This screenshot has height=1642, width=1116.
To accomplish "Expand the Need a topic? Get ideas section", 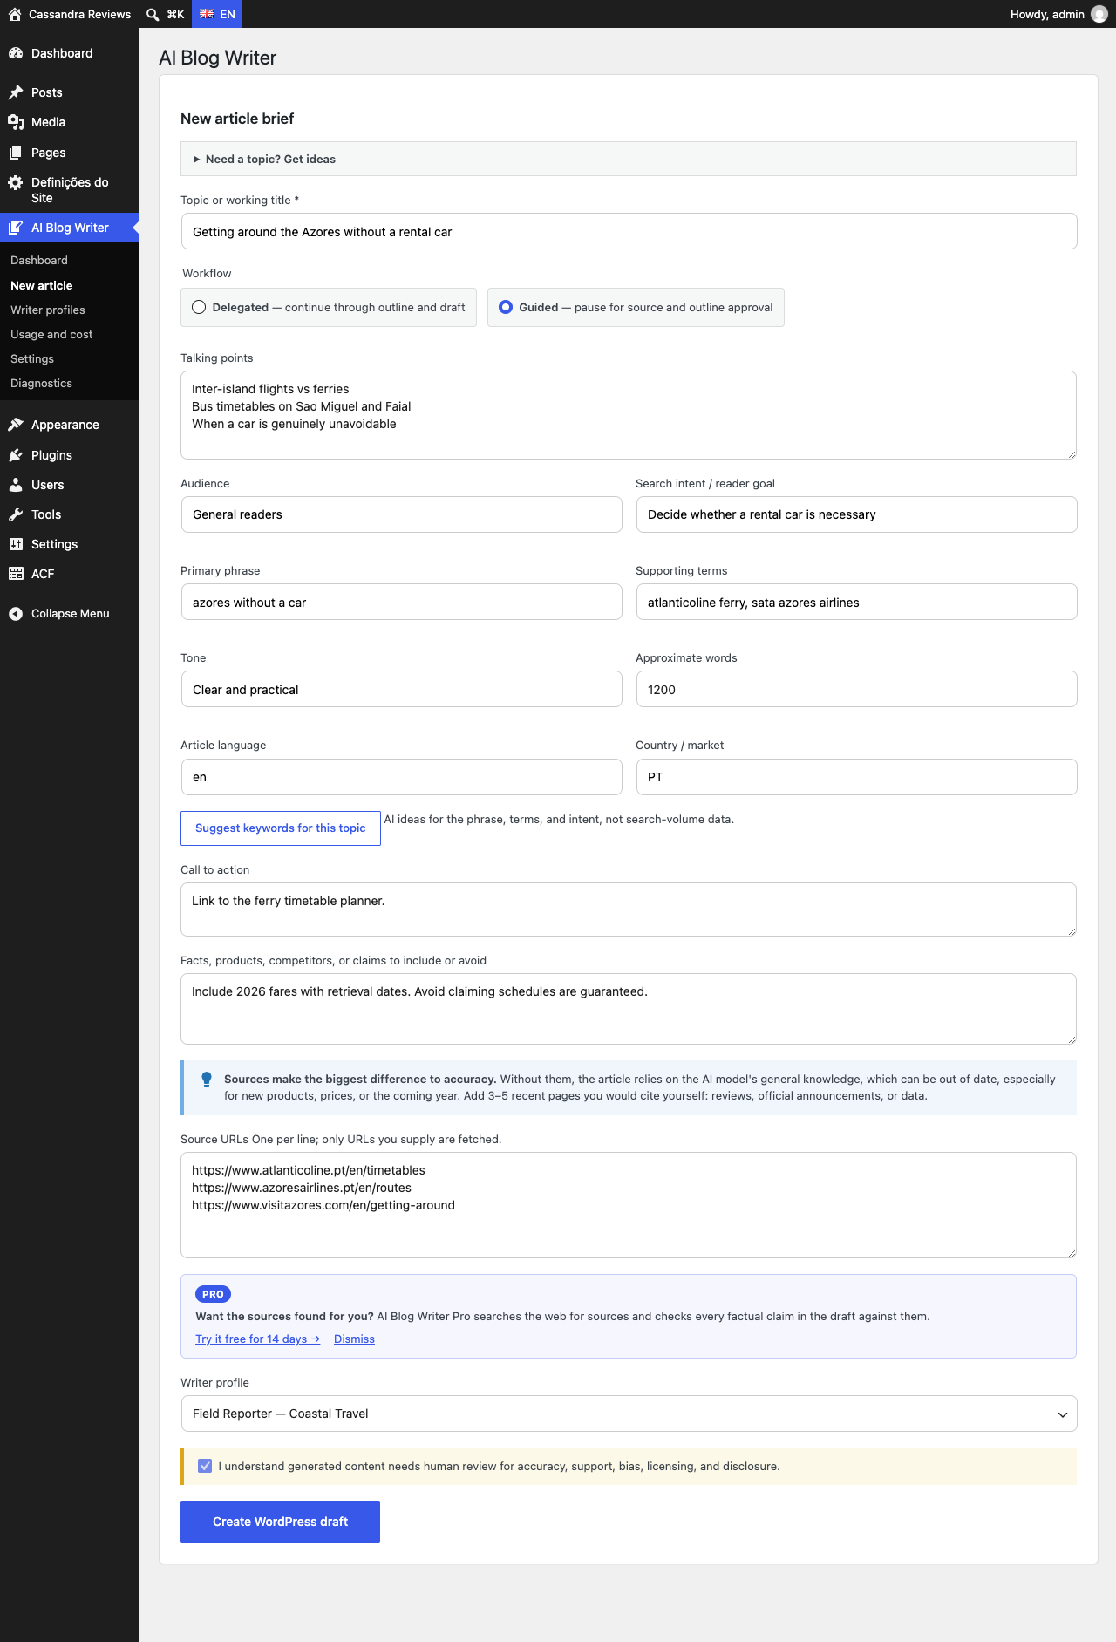I will click(x=629, y=159).
